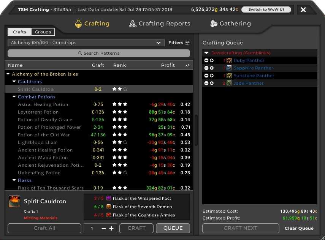The height and width of the screenshot is (240, 325).
Task: Collapse Alchemy of the Broken Isles category
Action: click(8, 74)
